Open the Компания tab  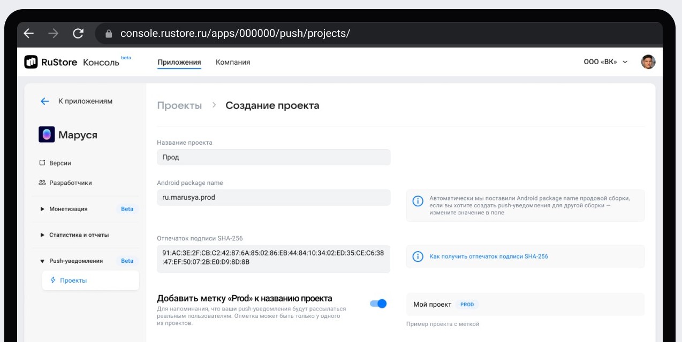point(233,62)
